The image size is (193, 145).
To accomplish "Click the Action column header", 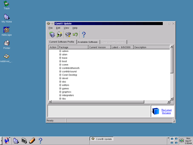I will click(x=53, y=47).
